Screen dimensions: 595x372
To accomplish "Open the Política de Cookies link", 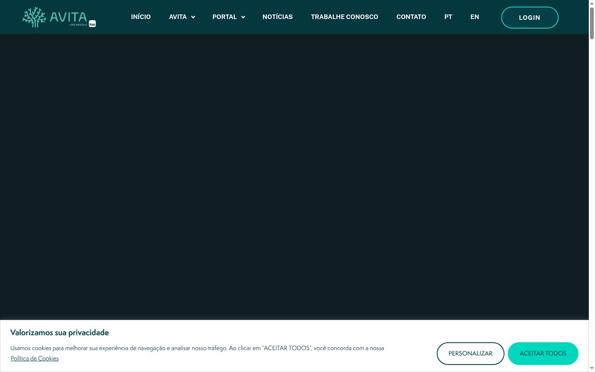I will (35, 358).
